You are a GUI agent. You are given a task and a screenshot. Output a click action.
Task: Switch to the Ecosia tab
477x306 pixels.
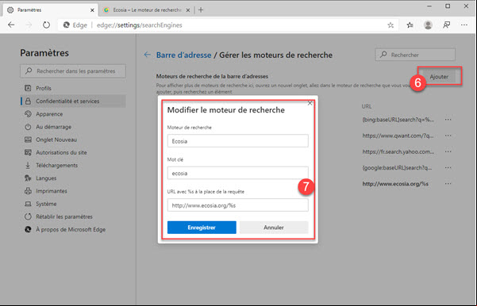pyautogui.click(x=147, y=10)
